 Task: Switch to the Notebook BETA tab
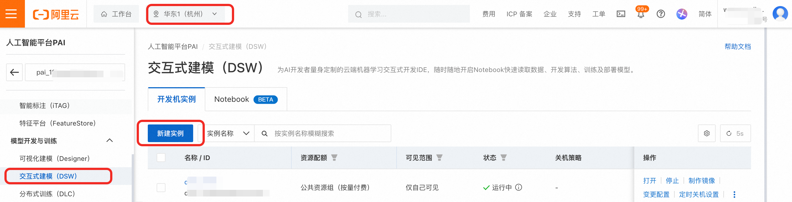pyautogui.click(x=245, y=99)
